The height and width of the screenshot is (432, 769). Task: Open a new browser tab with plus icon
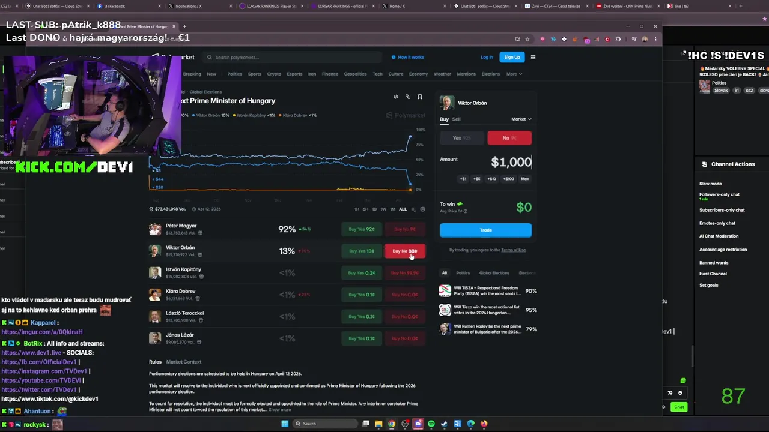click(x=184, y=26)
